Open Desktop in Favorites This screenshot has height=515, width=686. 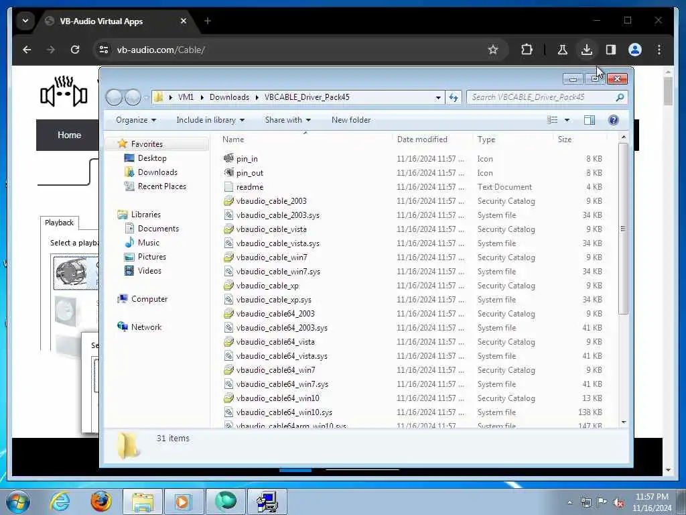tap(152, 158)
